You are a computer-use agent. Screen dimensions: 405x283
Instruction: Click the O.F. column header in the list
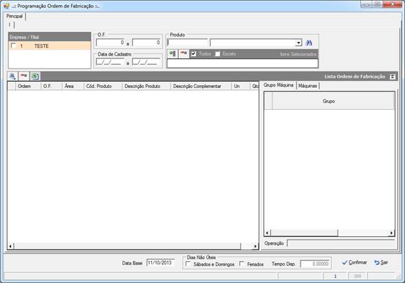52,86
